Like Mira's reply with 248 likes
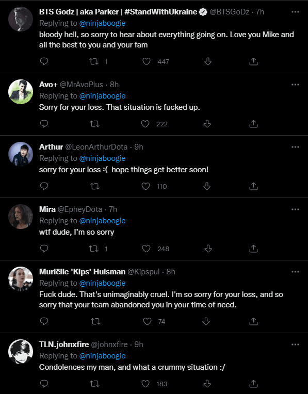308x394 pixels. [146, 249]
